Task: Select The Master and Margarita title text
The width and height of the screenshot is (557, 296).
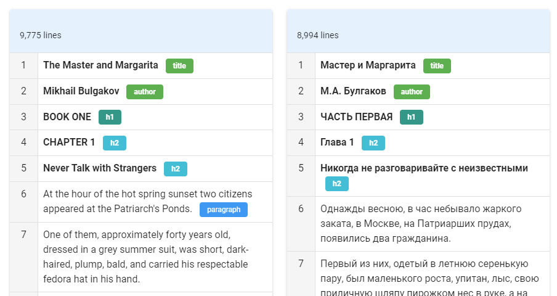Action: click(x=100, y=65)
